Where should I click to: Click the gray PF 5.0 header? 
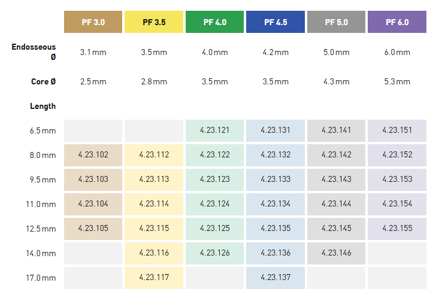point(336,22)
